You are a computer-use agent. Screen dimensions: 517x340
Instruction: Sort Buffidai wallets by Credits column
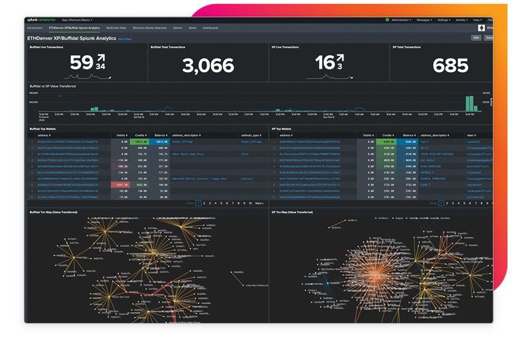(x=140, y=135)
